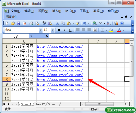The width and height of the screenshot is (136, 113).
Task: Click the vertical scrollbar thumb
Action: click(x=131, y=61)
